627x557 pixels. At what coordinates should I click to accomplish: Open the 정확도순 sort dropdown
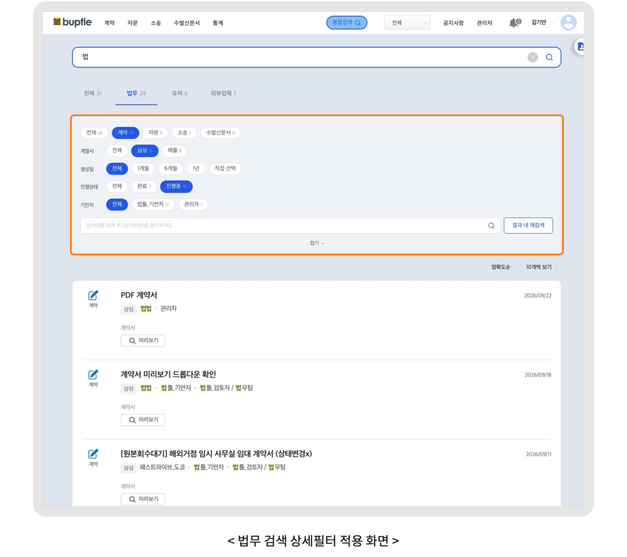click(x=504, y=267)
